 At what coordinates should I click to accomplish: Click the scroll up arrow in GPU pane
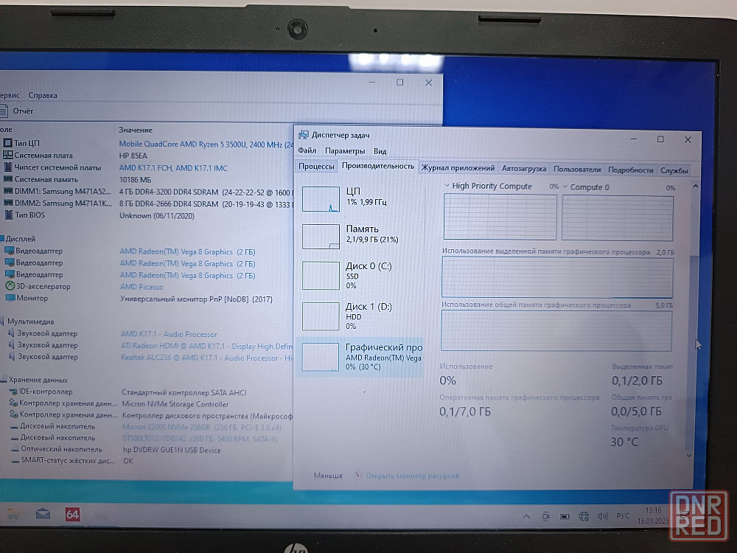click(x=695, y=187)
